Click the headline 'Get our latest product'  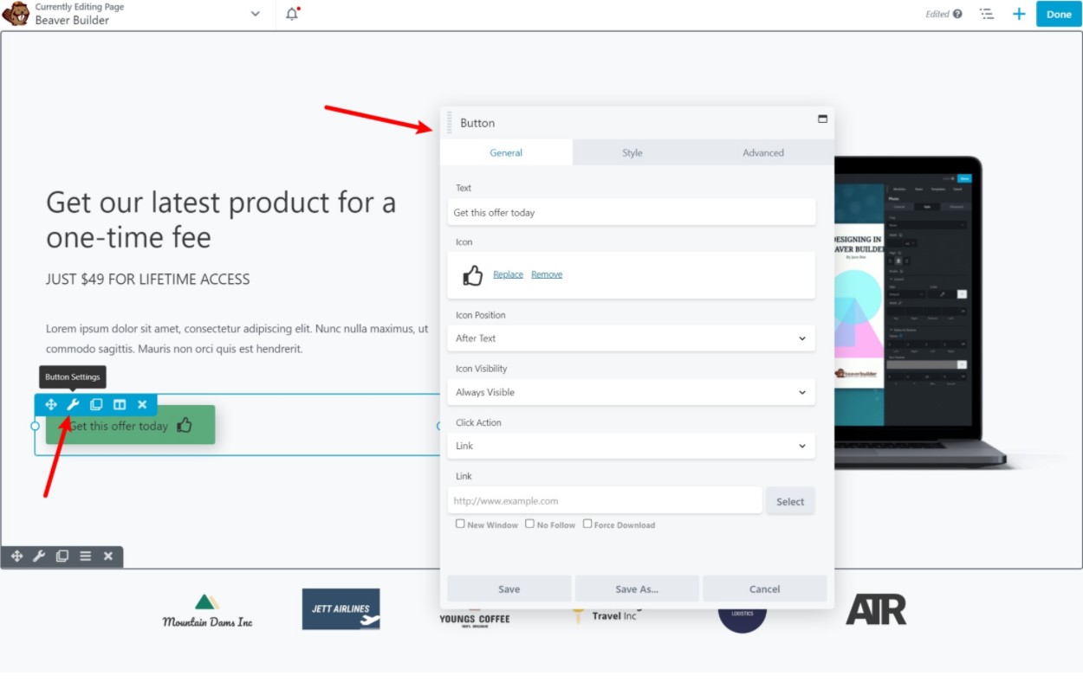tap(221, 219)
